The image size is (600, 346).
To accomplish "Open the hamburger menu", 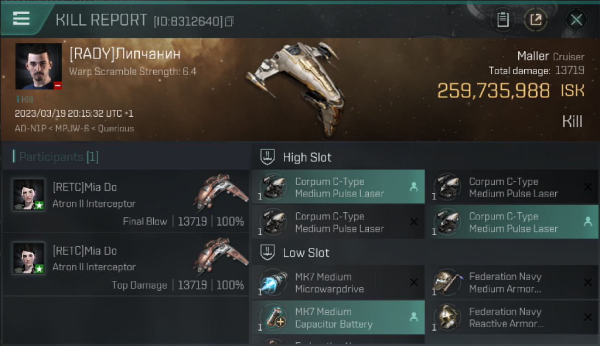I will [x=21, y=18].
